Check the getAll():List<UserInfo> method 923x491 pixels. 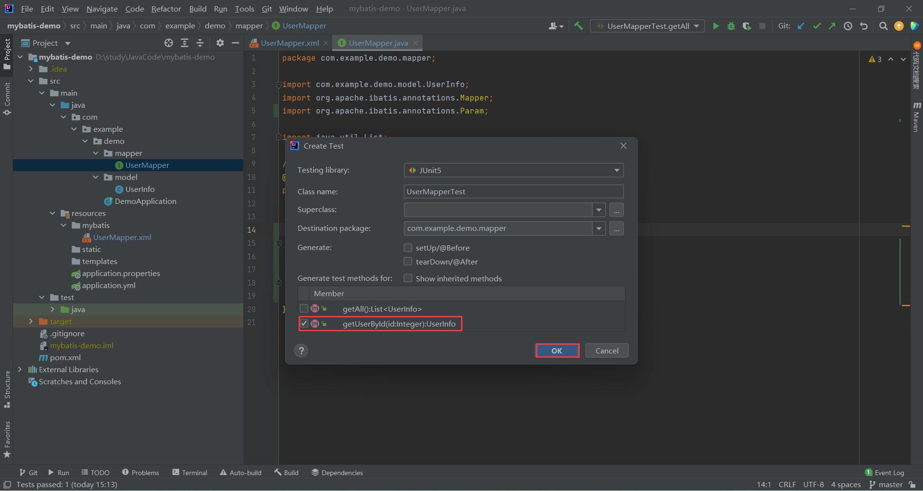(304, 308)
